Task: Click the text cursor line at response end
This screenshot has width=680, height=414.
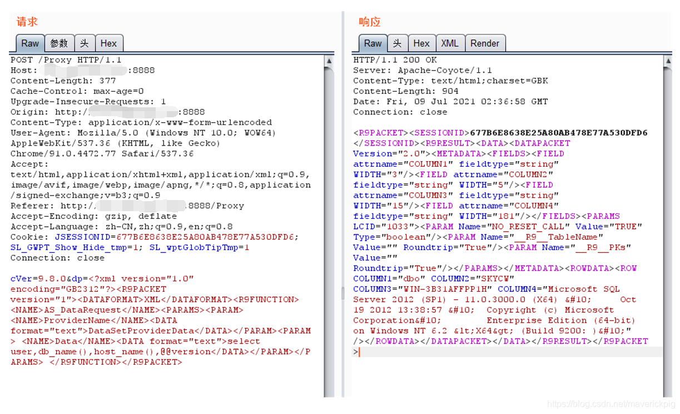Action: [x=508, y=352]
